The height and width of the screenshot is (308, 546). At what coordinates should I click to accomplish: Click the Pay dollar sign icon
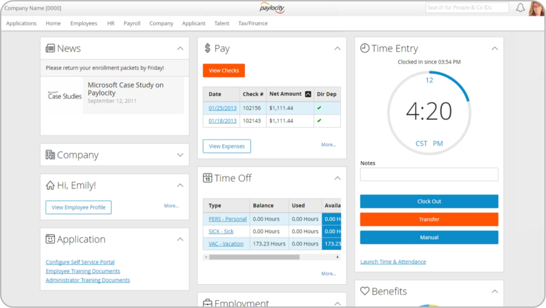tap(207, 49)
